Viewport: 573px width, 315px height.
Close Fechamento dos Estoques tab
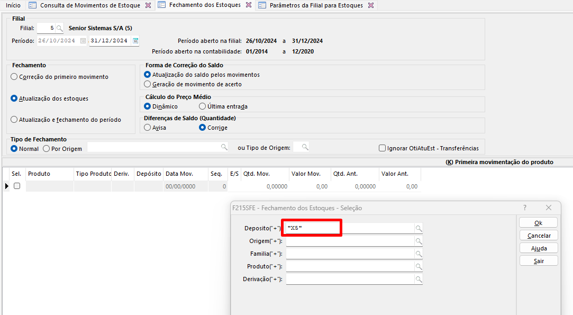249,5
